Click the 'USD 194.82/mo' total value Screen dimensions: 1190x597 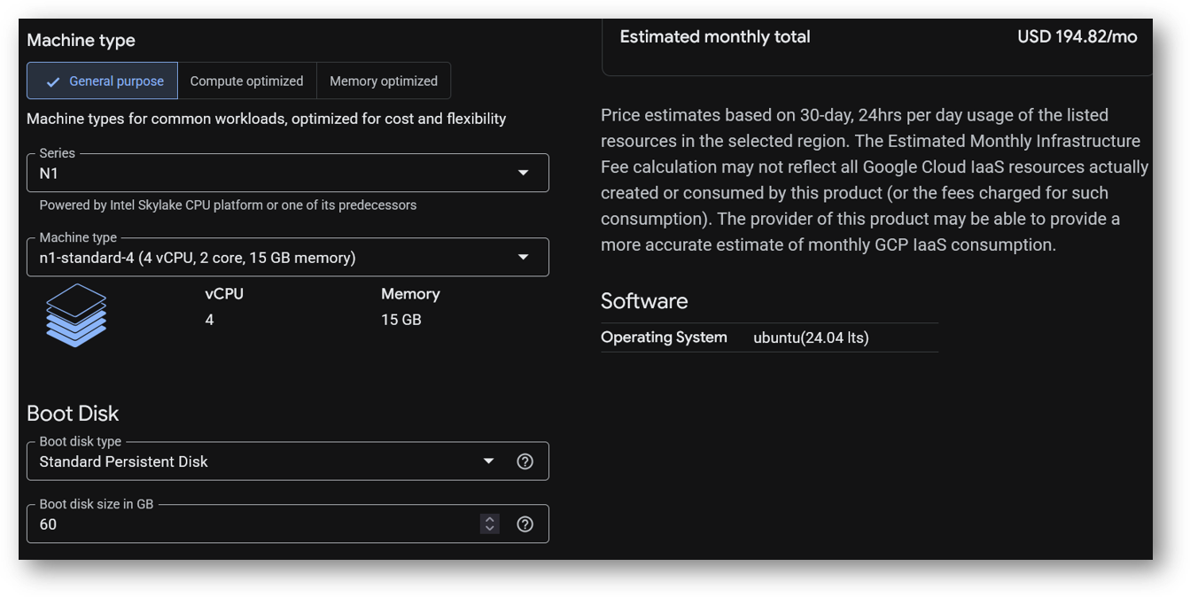pyautogui.click(x=1077, y=37)
